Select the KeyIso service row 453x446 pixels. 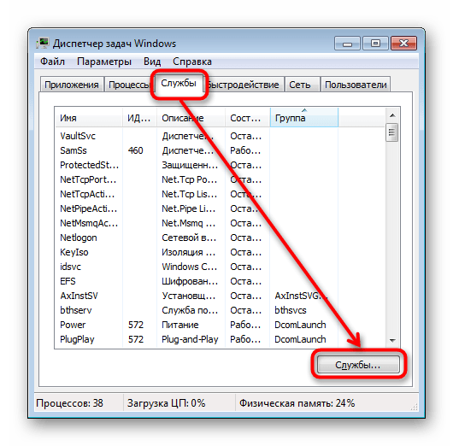pos(197,252)
